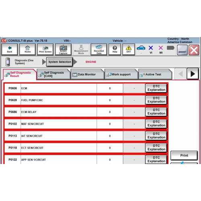Click the blue car vehicle status icon

[141, 48]
